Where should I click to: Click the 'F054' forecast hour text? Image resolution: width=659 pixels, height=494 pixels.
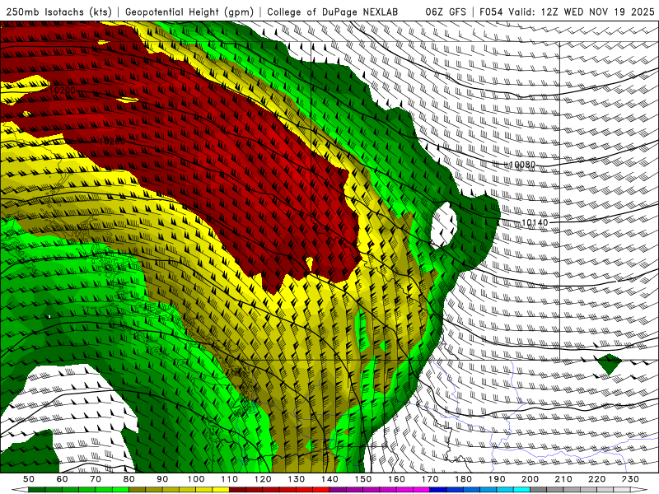pos(491,12)
